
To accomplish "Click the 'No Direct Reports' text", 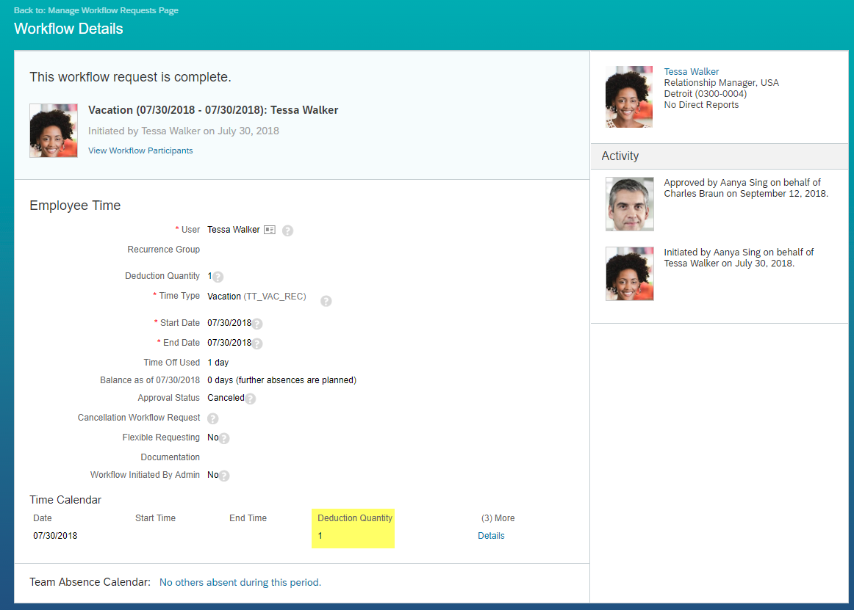I will tap(701, 105).
